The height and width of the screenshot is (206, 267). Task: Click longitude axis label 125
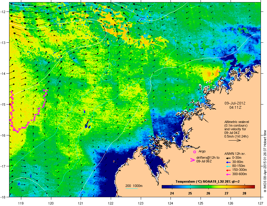coord(201,203)
